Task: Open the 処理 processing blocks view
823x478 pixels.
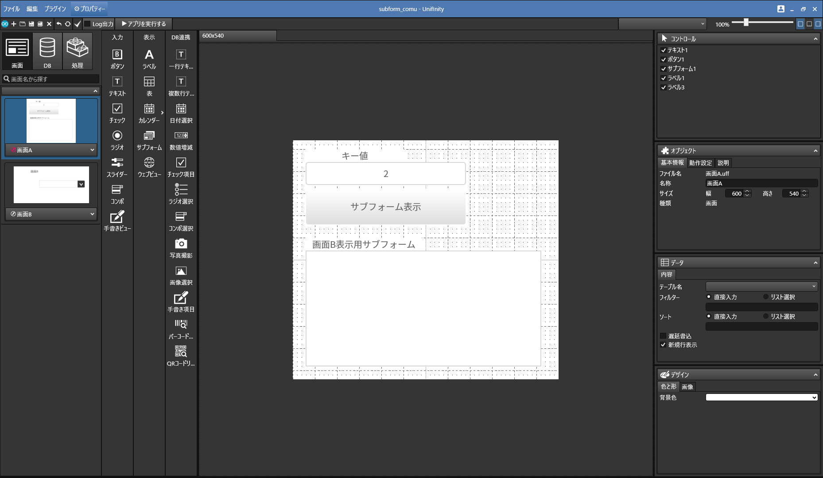Action: pos(78,51)
